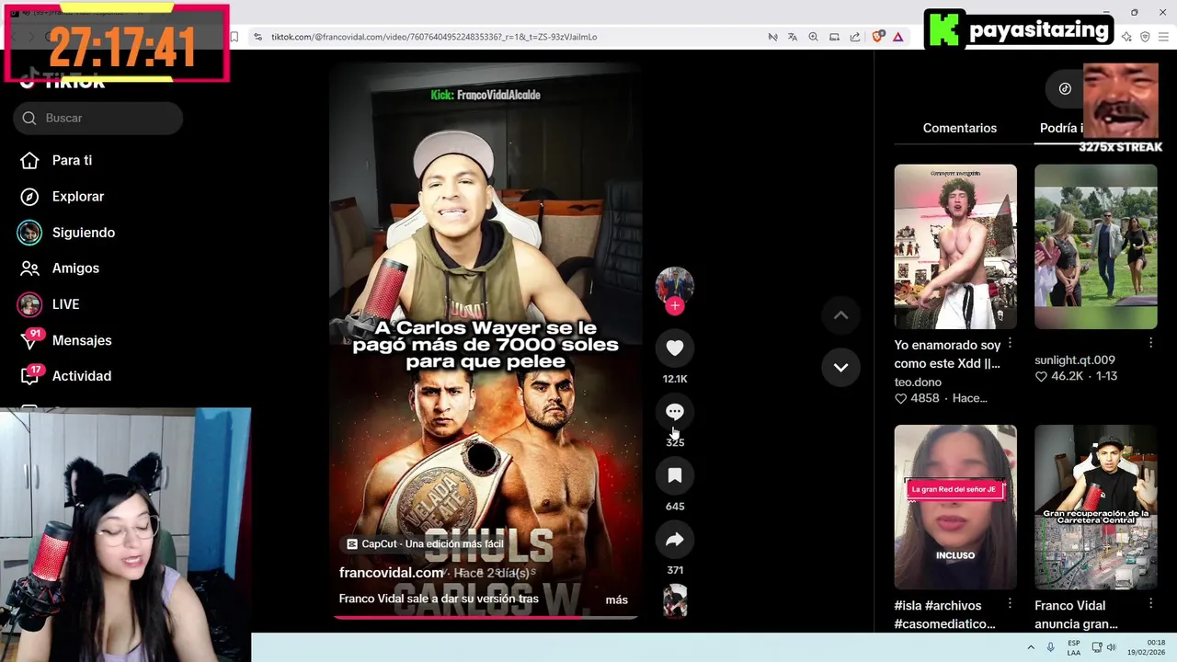Viewport: 1177px width, 662px height.
Task: Click the picture-in-picture toolbar icon
Action: pos(834,37)
